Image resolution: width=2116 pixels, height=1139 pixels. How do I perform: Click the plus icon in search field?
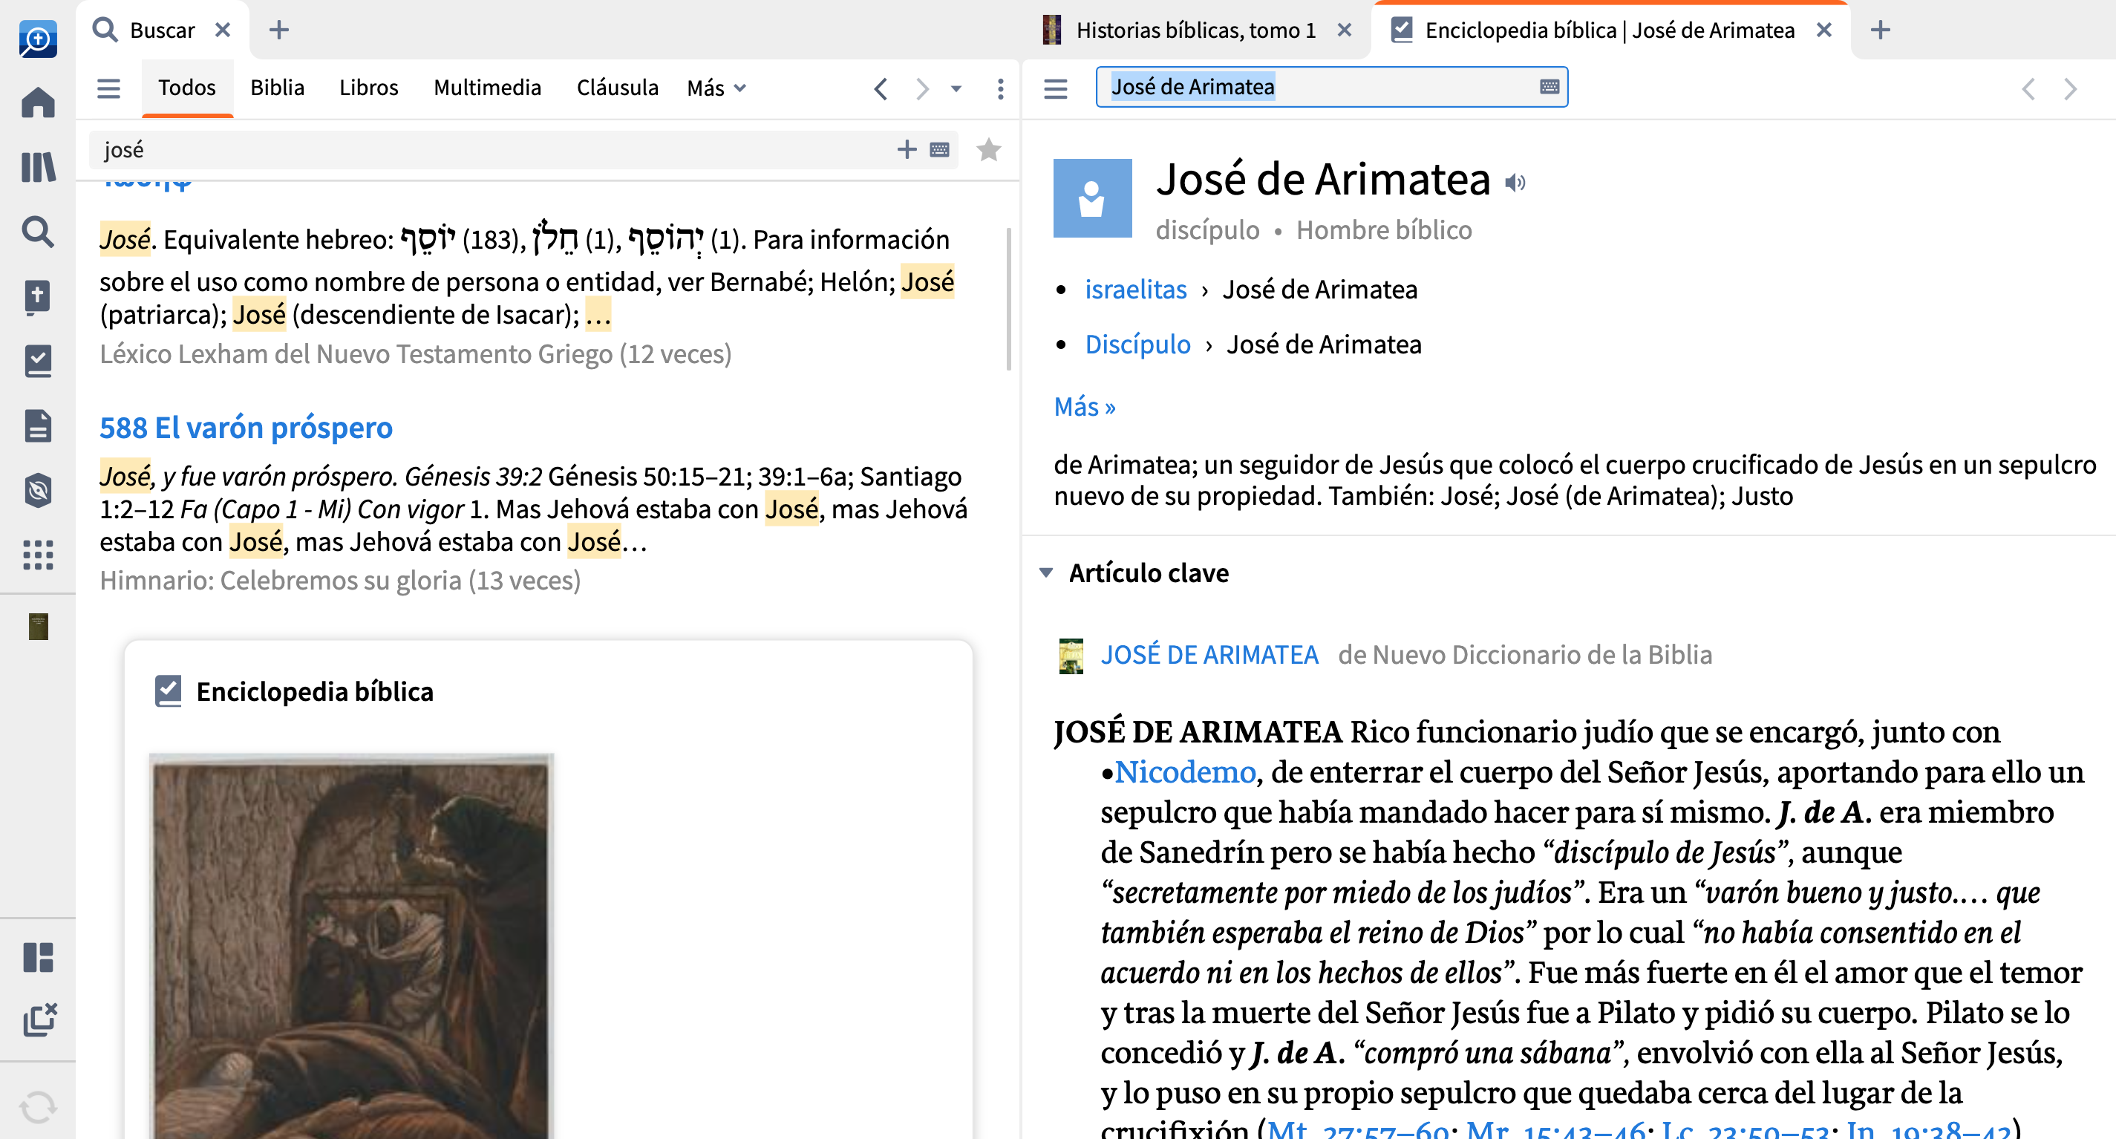907,149
